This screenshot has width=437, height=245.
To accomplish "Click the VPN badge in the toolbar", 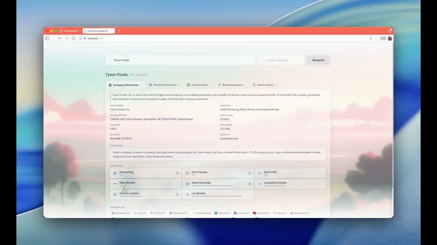I will click(383, 38).
